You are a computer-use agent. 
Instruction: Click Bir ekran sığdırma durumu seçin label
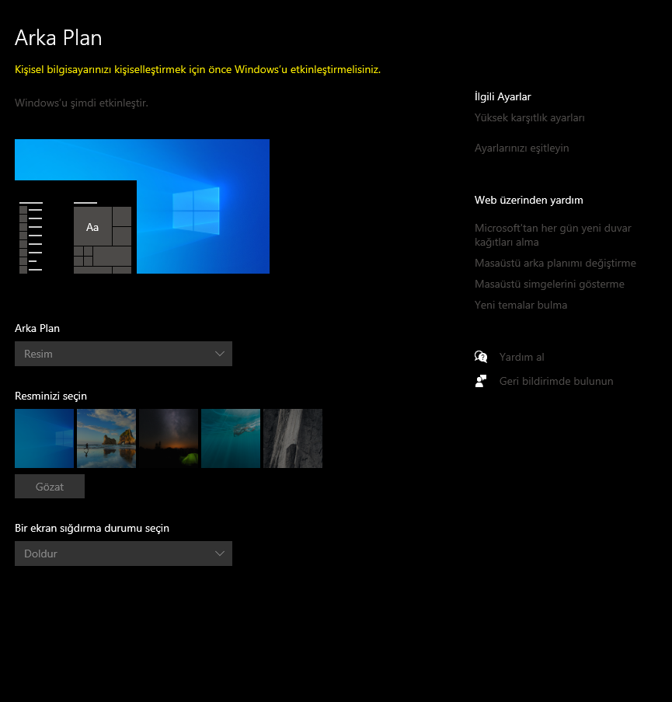(92, 529)
